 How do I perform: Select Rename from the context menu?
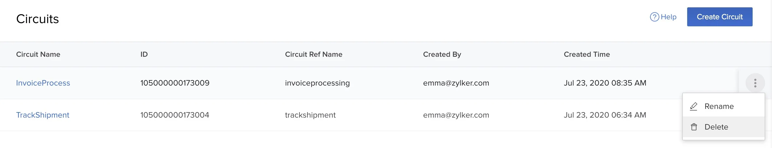pos(723,106)
